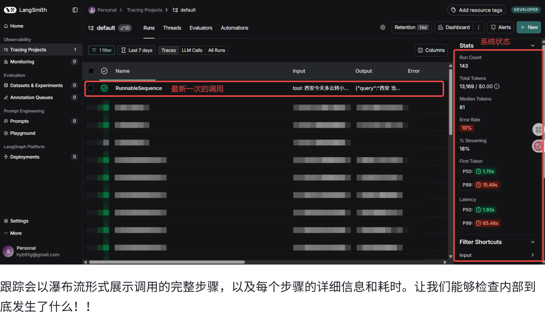Open Home in the sidebar

(x=14, y=26)
